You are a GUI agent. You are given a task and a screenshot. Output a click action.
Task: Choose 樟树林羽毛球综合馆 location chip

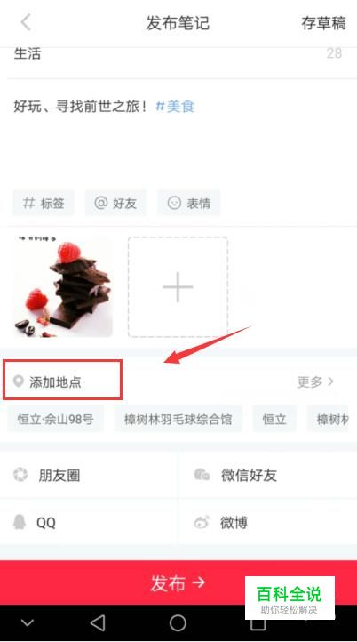coord(178,420)
